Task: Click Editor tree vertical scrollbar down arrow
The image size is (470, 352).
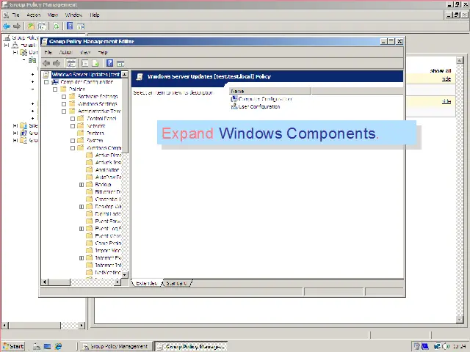Action: pos(125,274)
